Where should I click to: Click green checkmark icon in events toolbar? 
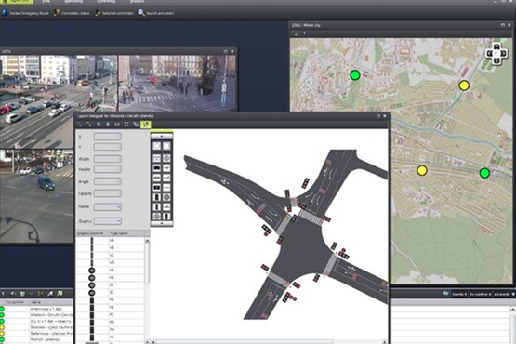click(41, 293)
